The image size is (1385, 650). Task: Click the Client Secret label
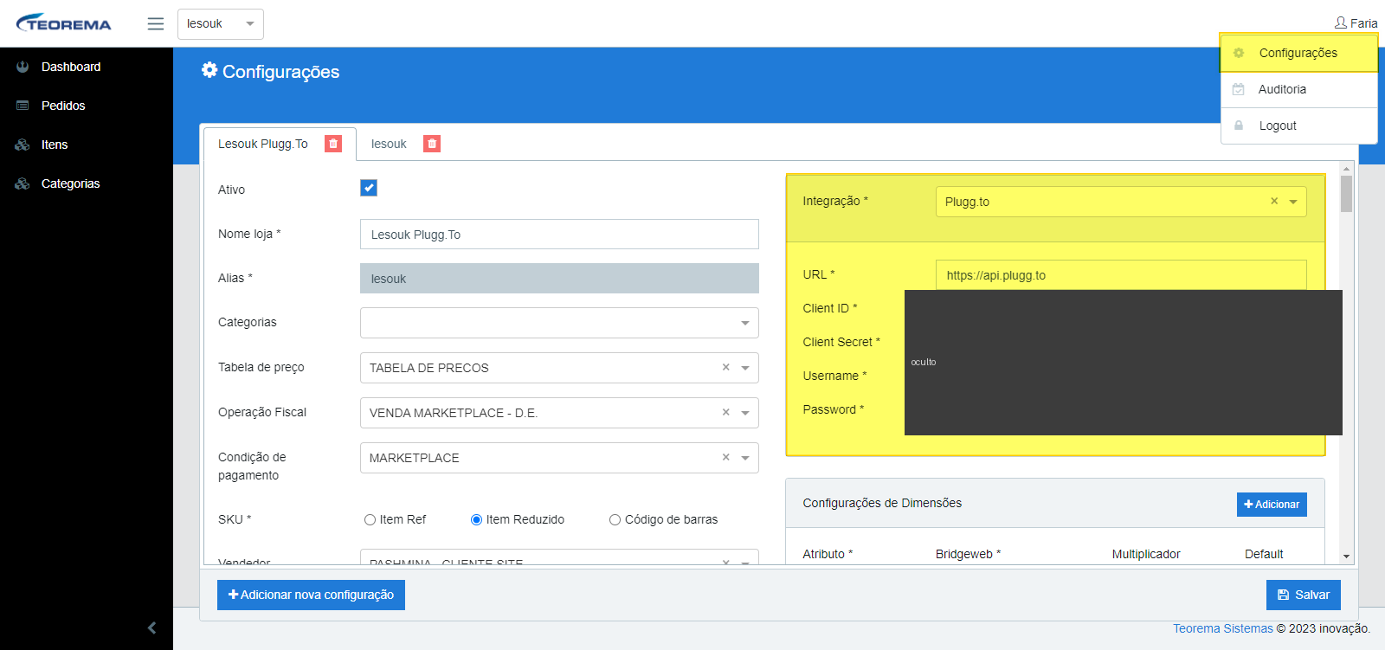point(841,342)
